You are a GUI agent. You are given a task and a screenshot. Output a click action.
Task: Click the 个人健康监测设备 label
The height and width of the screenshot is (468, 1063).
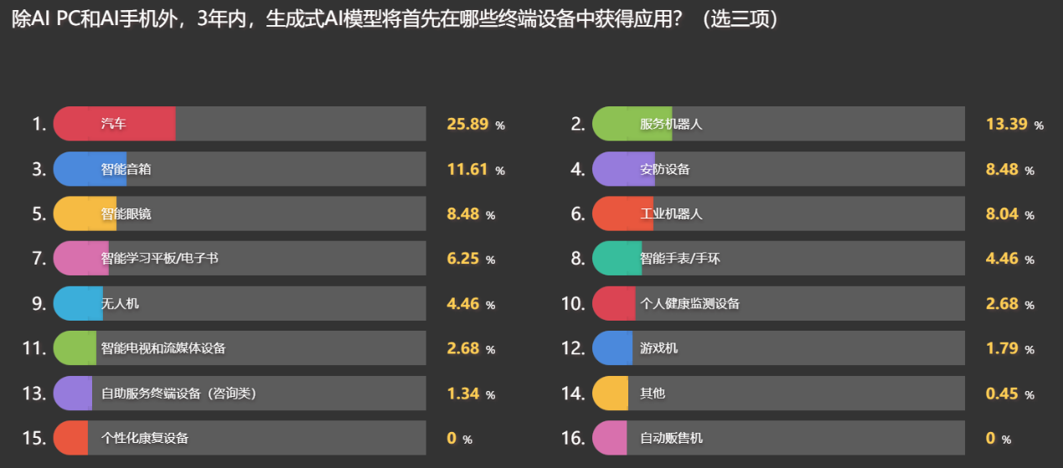pos(689,303)
